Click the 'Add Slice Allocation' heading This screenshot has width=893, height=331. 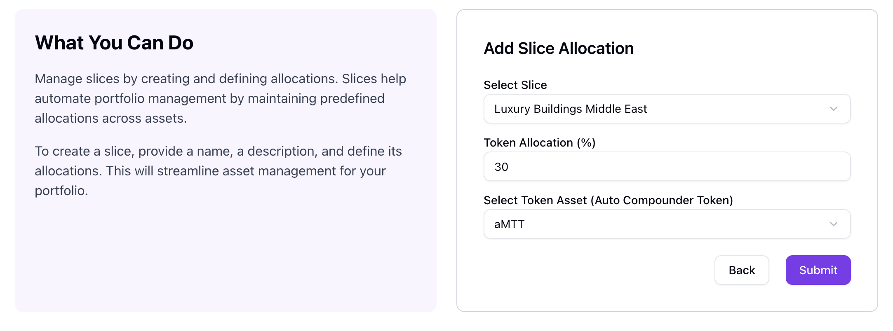point(559,48)
